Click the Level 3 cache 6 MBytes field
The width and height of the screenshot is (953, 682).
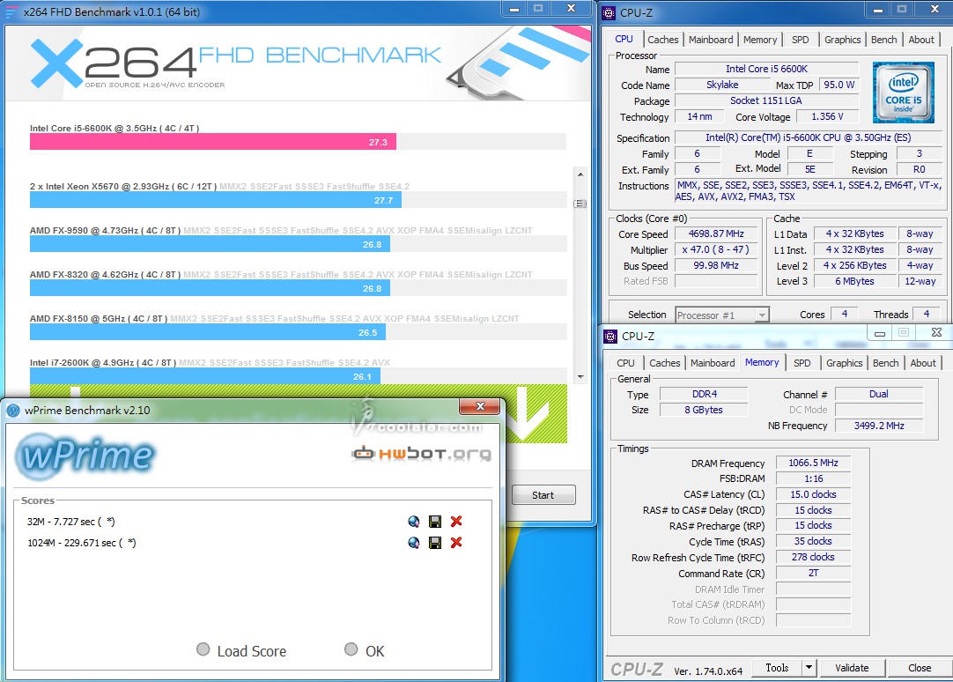tap(854, 281)
